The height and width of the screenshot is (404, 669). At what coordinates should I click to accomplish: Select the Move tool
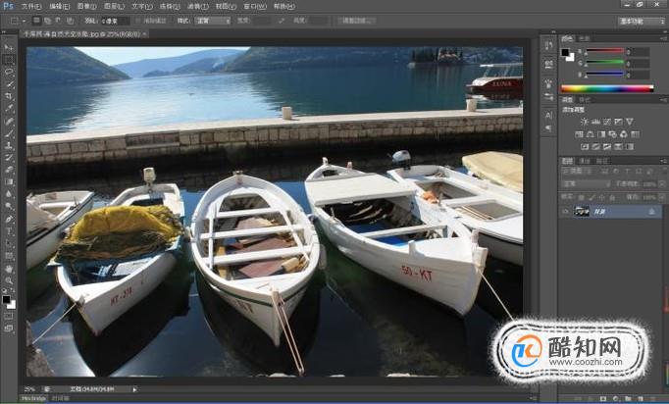[x=9, y=47]
